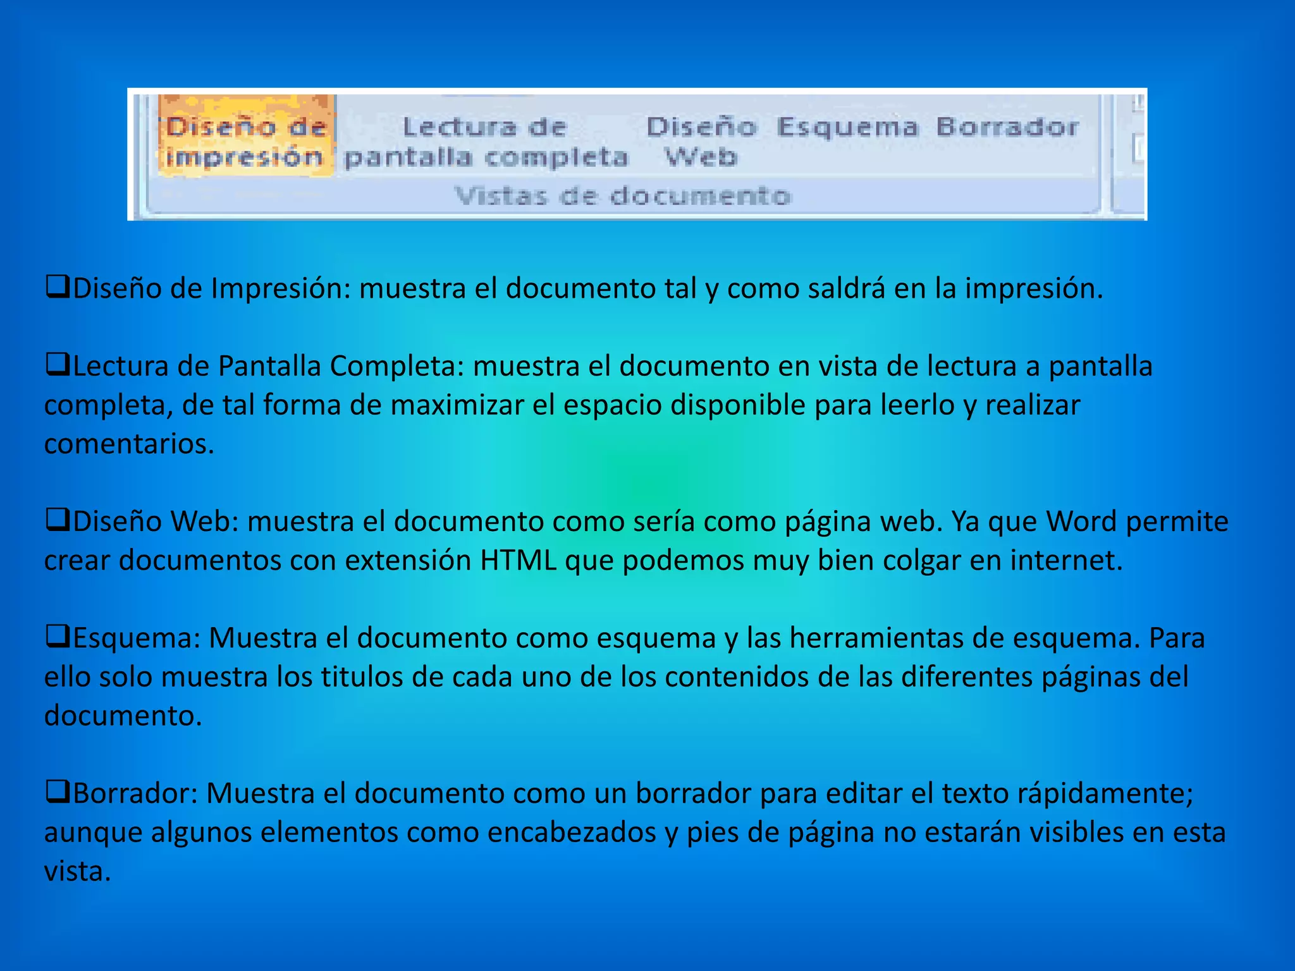Image resolution: width=1295 pixels, height=971 pixels.
Task: Choose the Esquema view button
Action: tap(847, 128)
